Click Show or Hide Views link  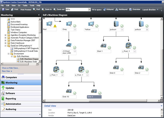[x=11, y=68]
